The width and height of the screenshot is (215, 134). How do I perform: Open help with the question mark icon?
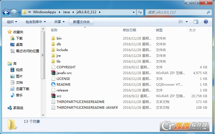coord(206,22)
